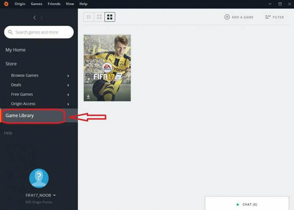The height and width of the screenshot is (210, 294).
Task: Click Free Games text
Action: coord(22,94)
